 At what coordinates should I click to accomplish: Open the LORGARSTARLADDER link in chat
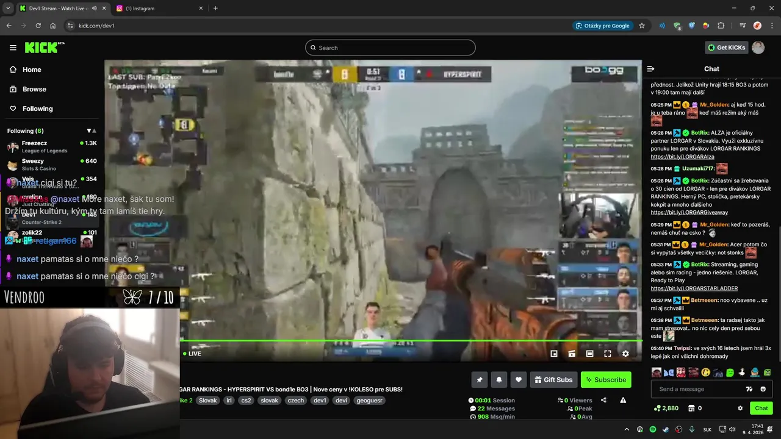[694, 288]
